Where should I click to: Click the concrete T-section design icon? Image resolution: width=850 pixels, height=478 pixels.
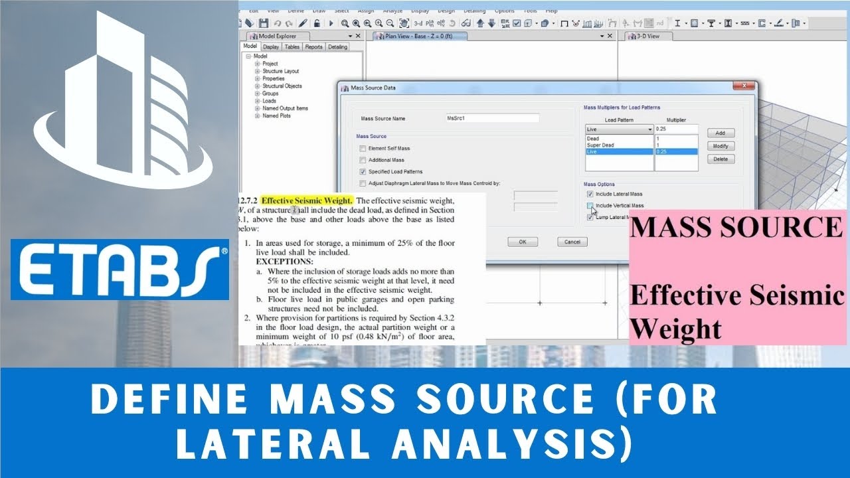[x=711, y=23]
